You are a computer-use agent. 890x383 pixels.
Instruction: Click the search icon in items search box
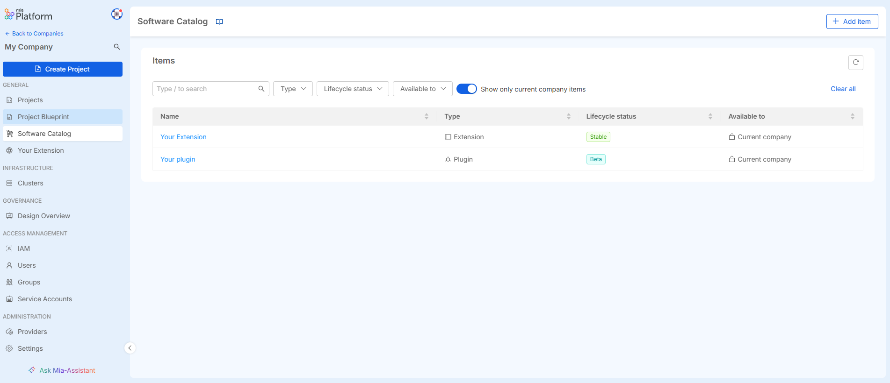(261, 89)
